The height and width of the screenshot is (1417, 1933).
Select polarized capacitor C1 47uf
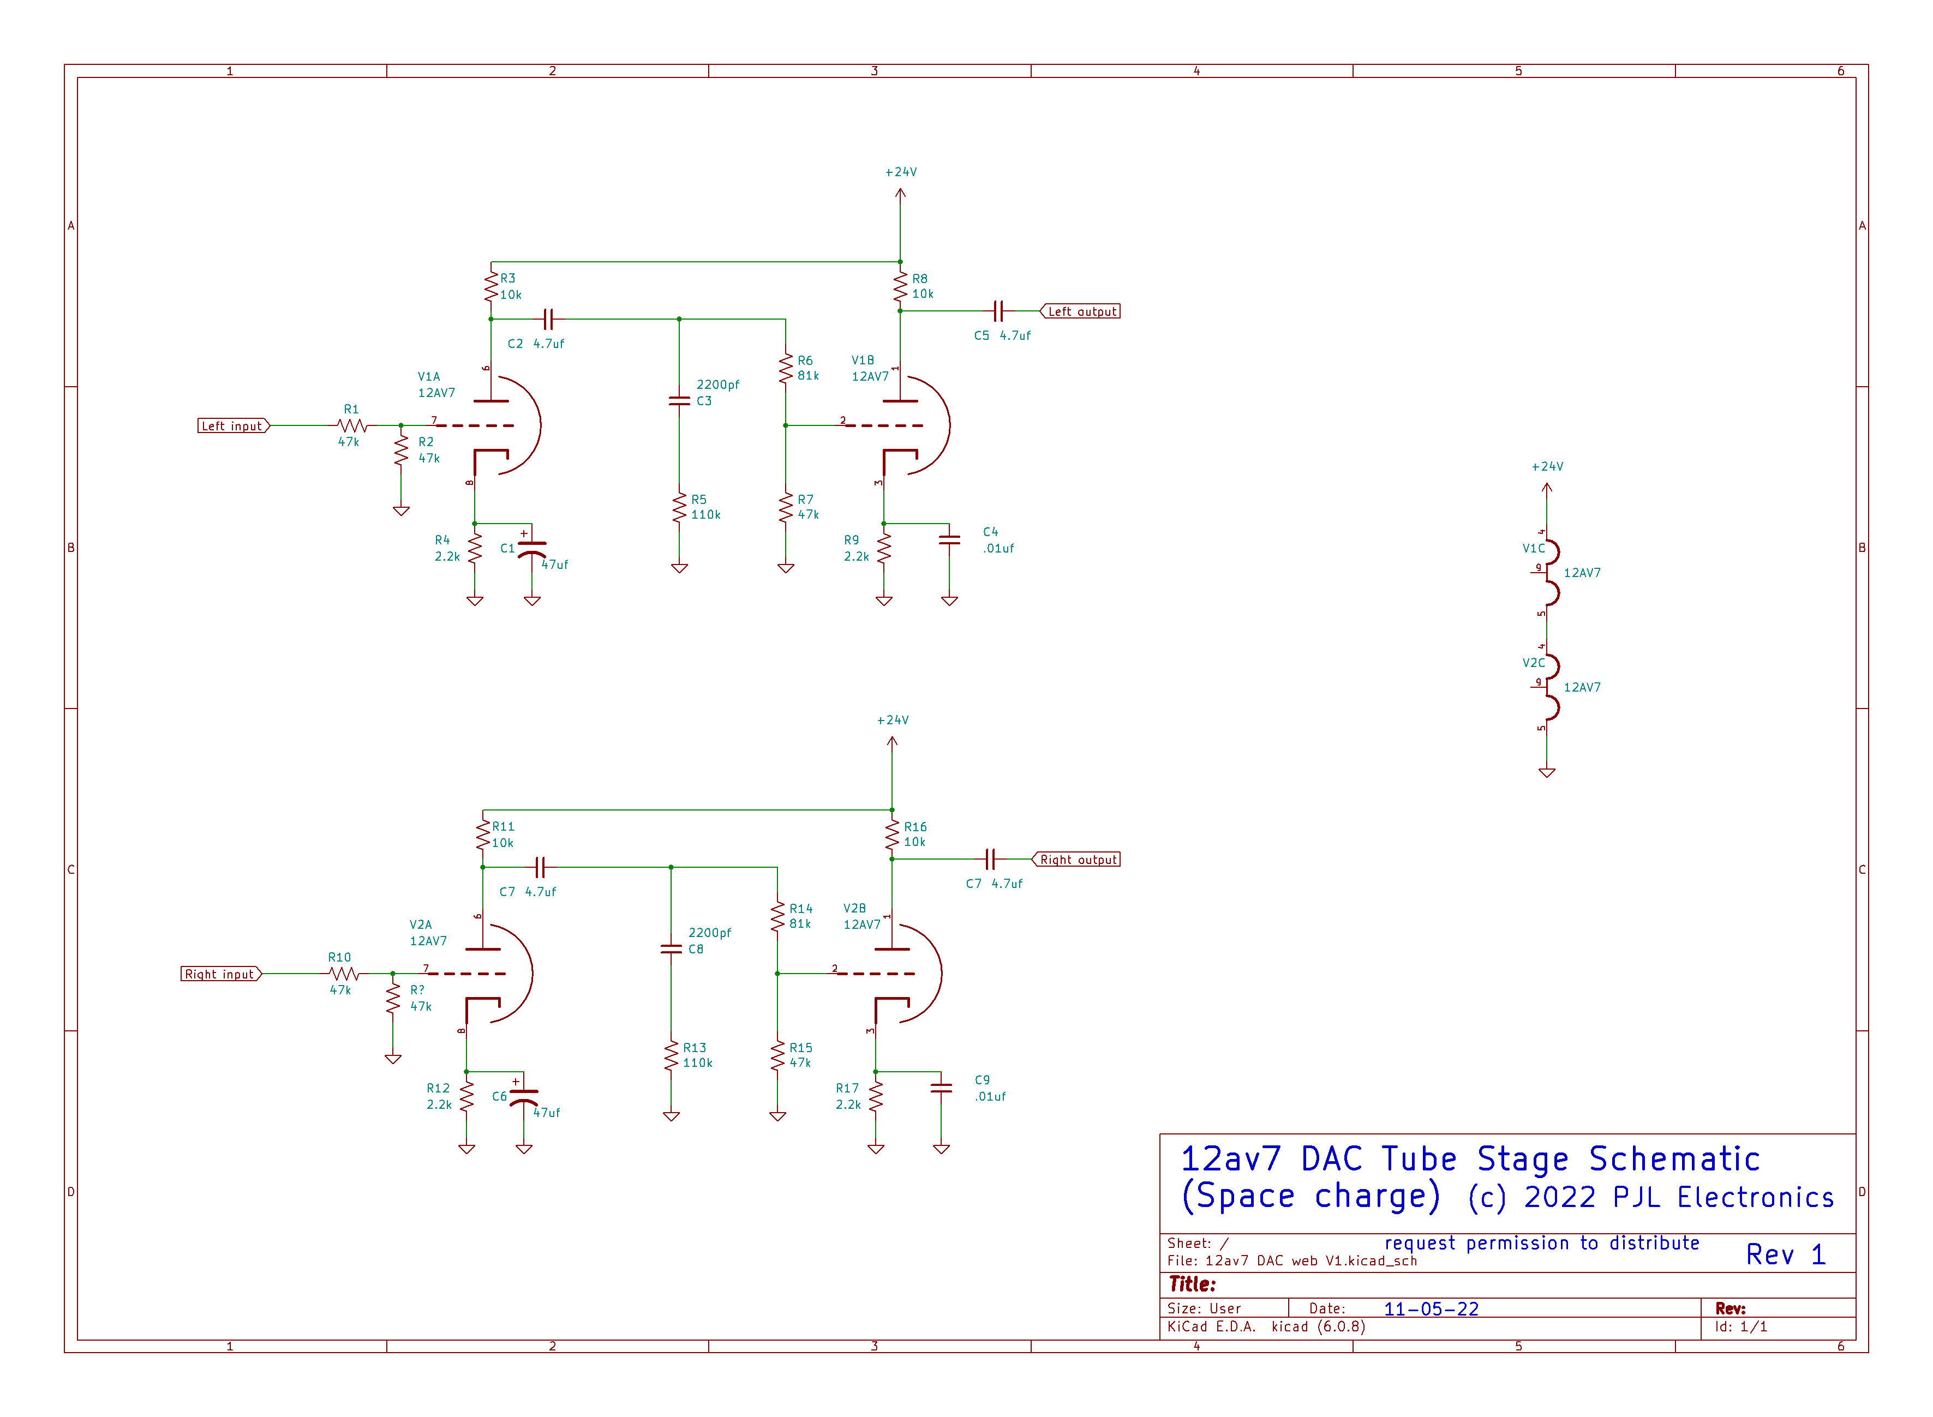coord(532,549)
